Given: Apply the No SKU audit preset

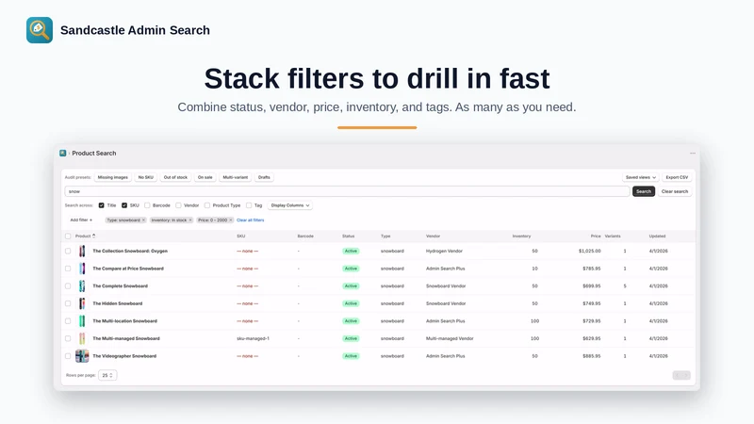Looking at the screenshot, I should click(146, 177).
